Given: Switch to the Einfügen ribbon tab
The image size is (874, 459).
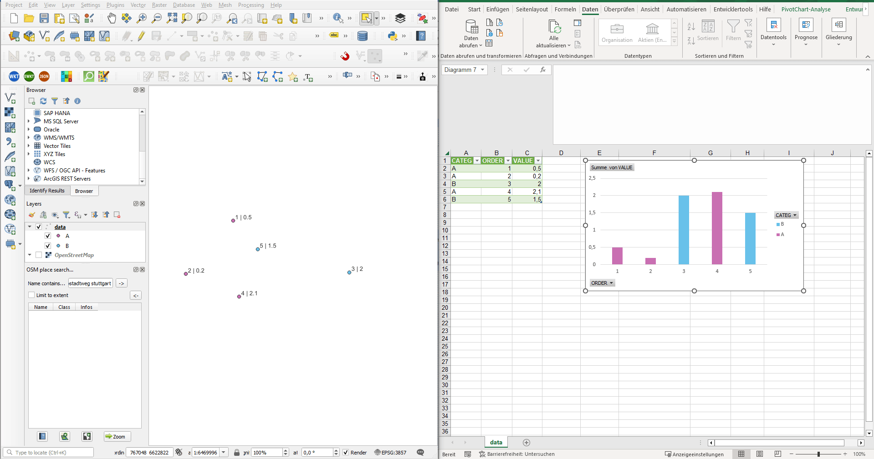Looking at the screenshot, I should pyautogui.click(x=497, y=9).
